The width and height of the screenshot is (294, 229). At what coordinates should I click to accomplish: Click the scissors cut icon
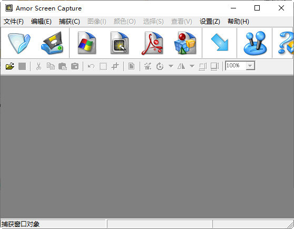point(38,66)
